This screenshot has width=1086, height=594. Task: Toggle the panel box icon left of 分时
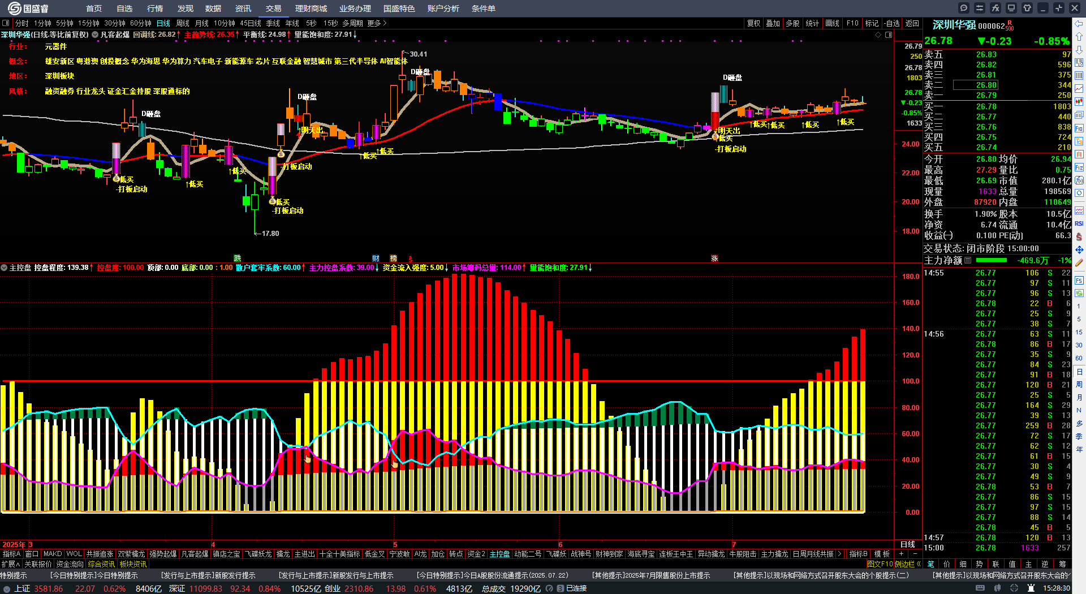(6, 23)
